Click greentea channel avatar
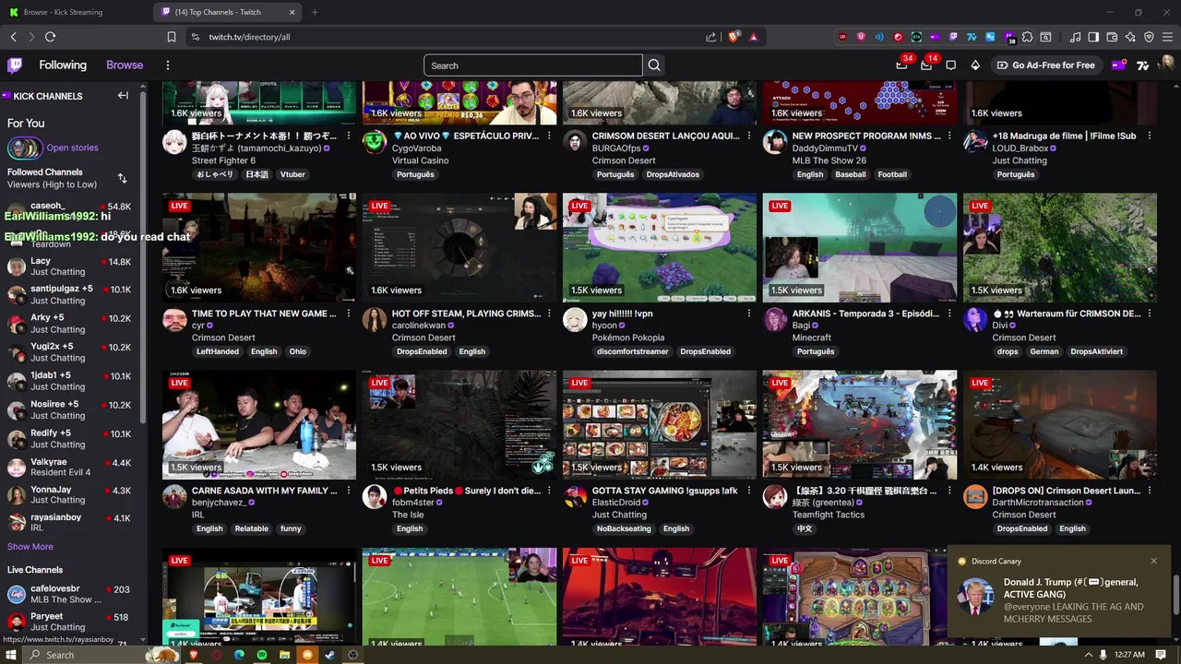The width and height of the screenshot is (1181, 664). 775,497
